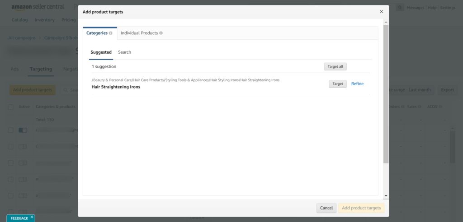Select the Categories tab
The image size is (463, 222).
click(x=97, y=33)
